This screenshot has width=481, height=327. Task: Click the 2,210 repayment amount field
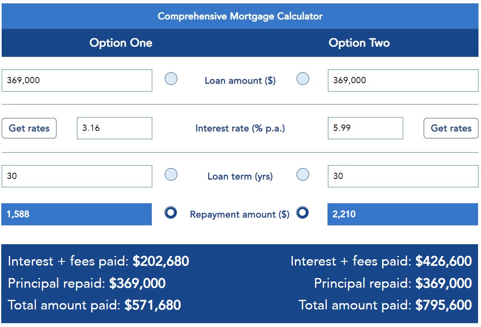point(402,215)
